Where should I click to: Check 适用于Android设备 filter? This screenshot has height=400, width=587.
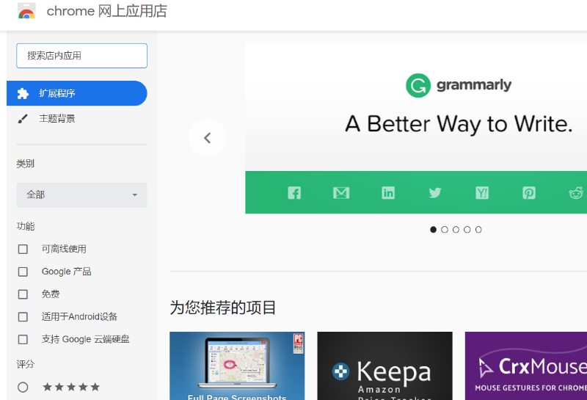coord(23,317)
